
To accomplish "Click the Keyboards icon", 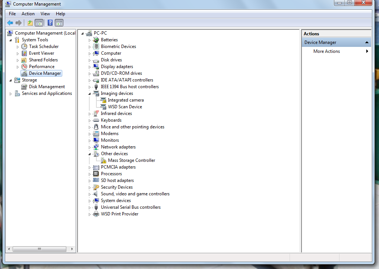I will pyautogui.click(x=96, y=120).
